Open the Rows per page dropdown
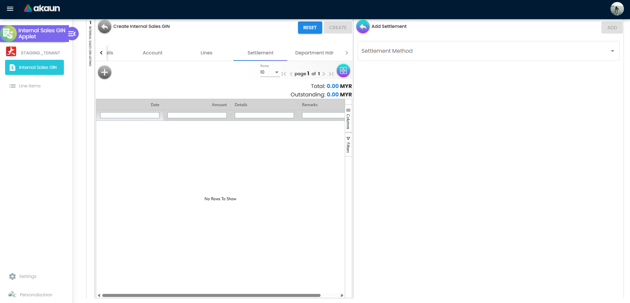The image size is (630, 303). click(x=270, y=72)
